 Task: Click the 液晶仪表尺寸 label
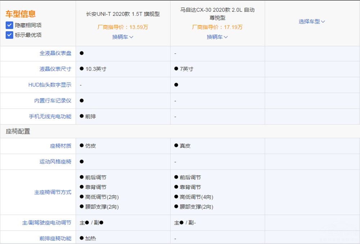tap(55, 69)
